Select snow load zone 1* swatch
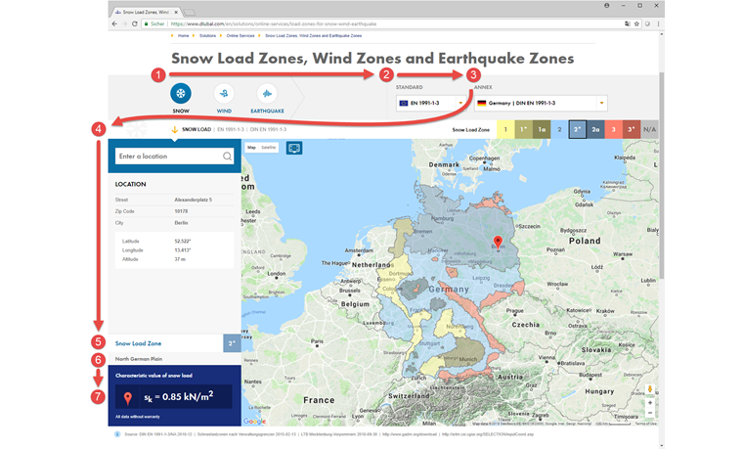The width and height of the screenshot is (743, 449). coord(524,129)
